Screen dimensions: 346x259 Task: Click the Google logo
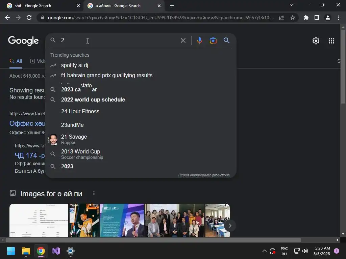click(x=23, y=41)
